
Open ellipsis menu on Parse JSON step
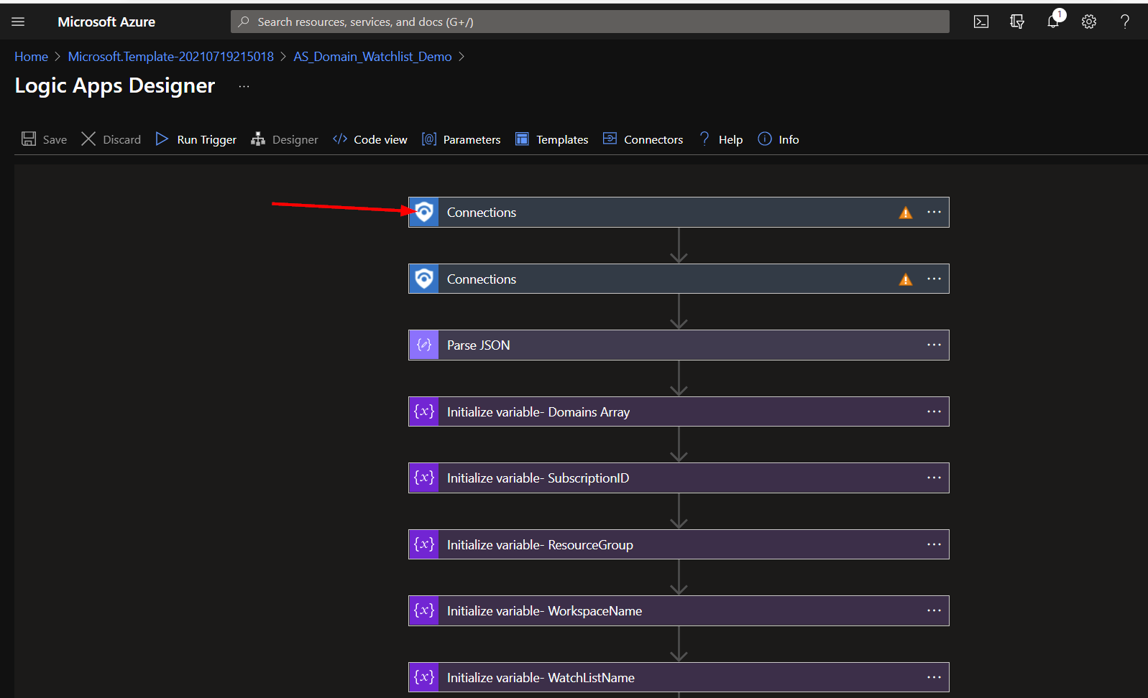coord(934,345)
